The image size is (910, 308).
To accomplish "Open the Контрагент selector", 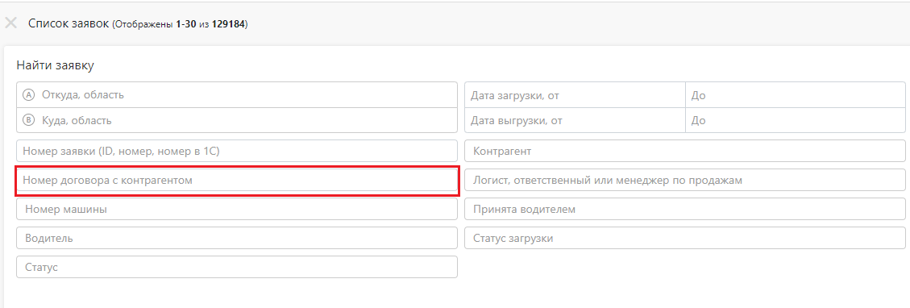I will pos(685,151).
